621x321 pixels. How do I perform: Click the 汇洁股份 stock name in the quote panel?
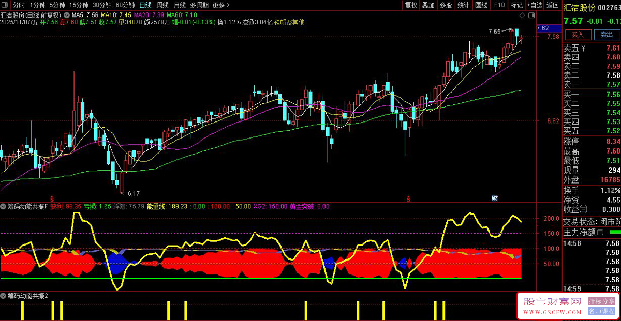tap(579, 7)
